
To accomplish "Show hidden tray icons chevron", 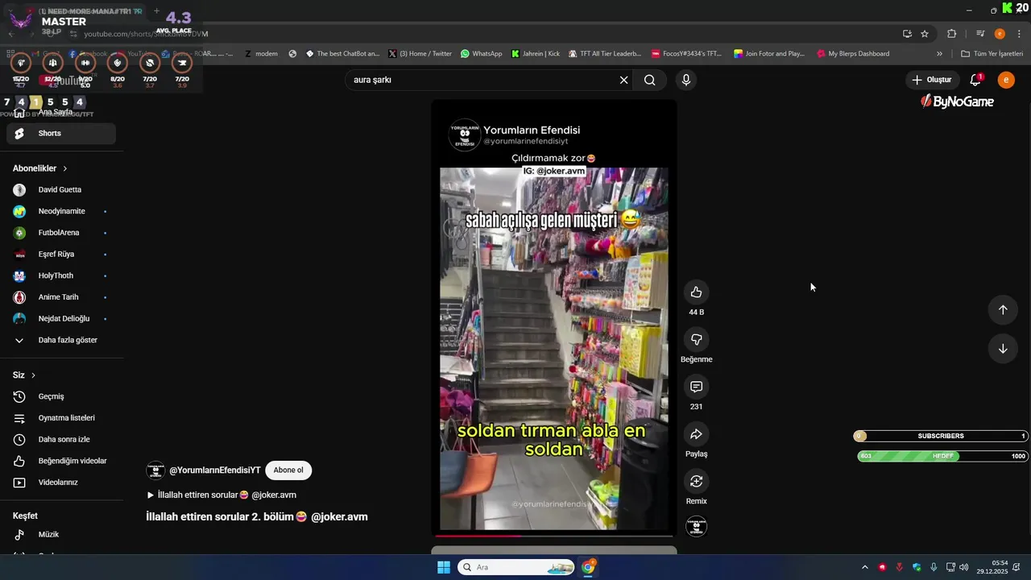I will tap(864, 567).
